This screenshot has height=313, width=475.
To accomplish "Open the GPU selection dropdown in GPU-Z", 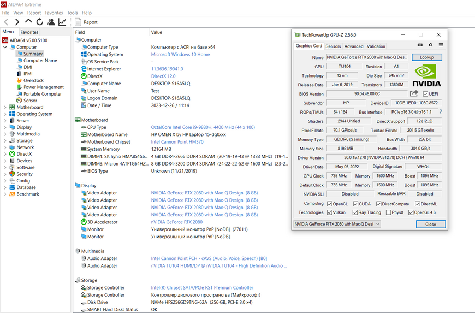I will pyautogui.click(x=337, y=224).
